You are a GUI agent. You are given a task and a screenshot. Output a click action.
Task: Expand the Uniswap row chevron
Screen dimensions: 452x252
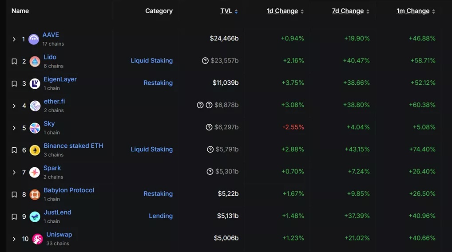click(x=14, y=239)
